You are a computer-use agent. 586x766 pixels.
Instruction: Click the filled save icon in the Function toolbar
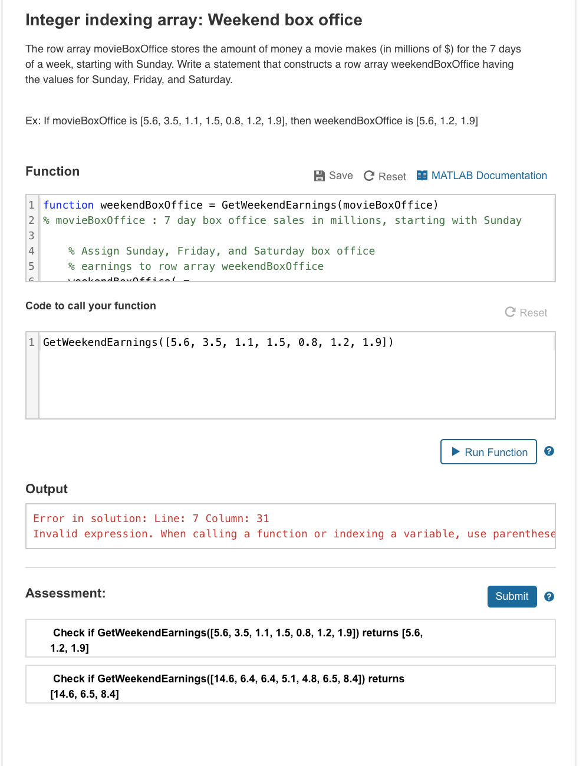pyautogui.click(x=319, y=175)
